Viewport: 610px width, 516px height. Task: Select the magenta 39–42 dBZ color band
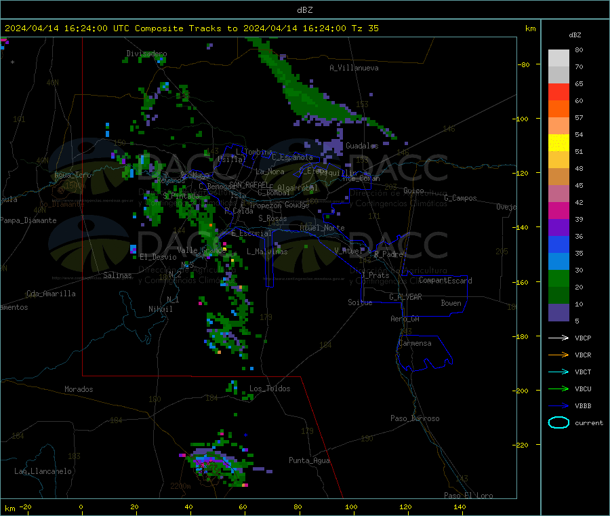point(558,210)
